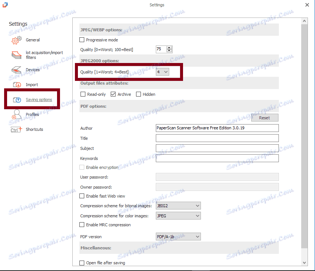
Task: Decrease JPEG quality with down arrow
Action: tap(169, 51)
